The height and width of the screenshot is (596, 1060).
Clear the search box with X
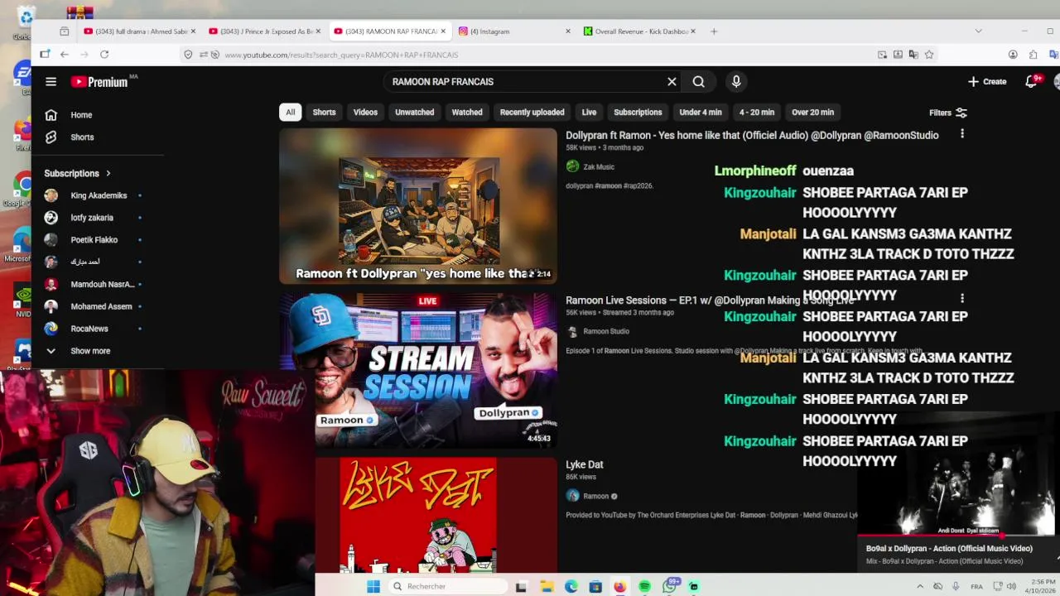(x=672, y=81)
